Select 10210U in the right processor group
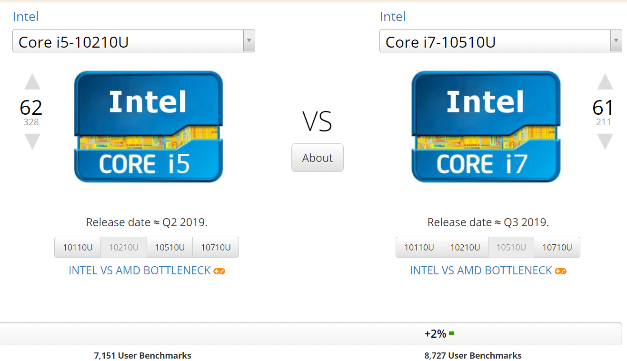The height and width of the screenshot is (361, 627). coord(465,247)
